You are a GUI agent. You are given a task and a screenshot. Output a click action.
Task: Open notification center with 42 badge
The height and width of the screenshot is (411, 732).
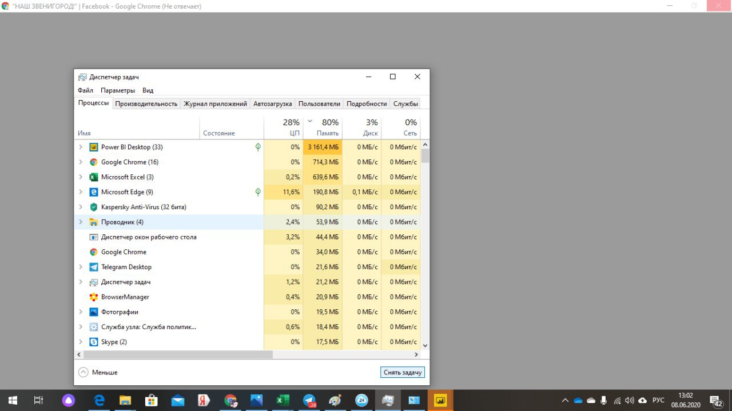coord(715,401)
